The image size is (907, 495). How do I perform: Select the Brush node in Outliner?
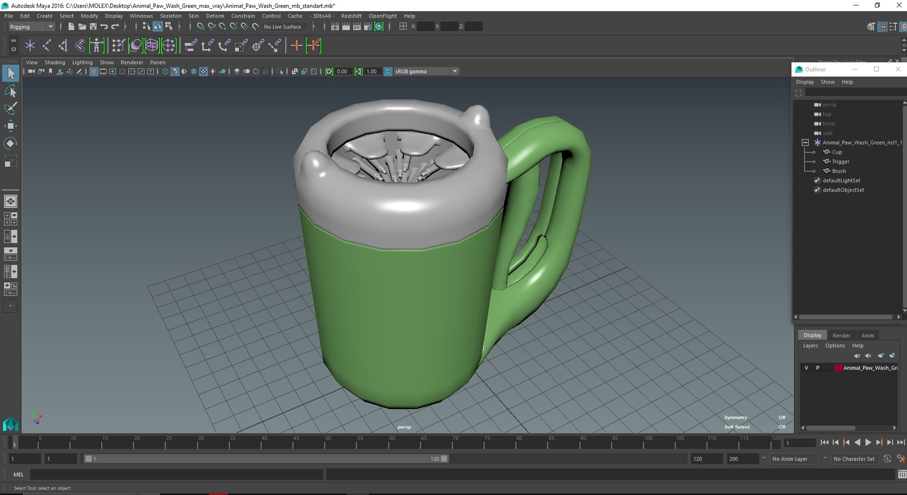coord(839,171)
